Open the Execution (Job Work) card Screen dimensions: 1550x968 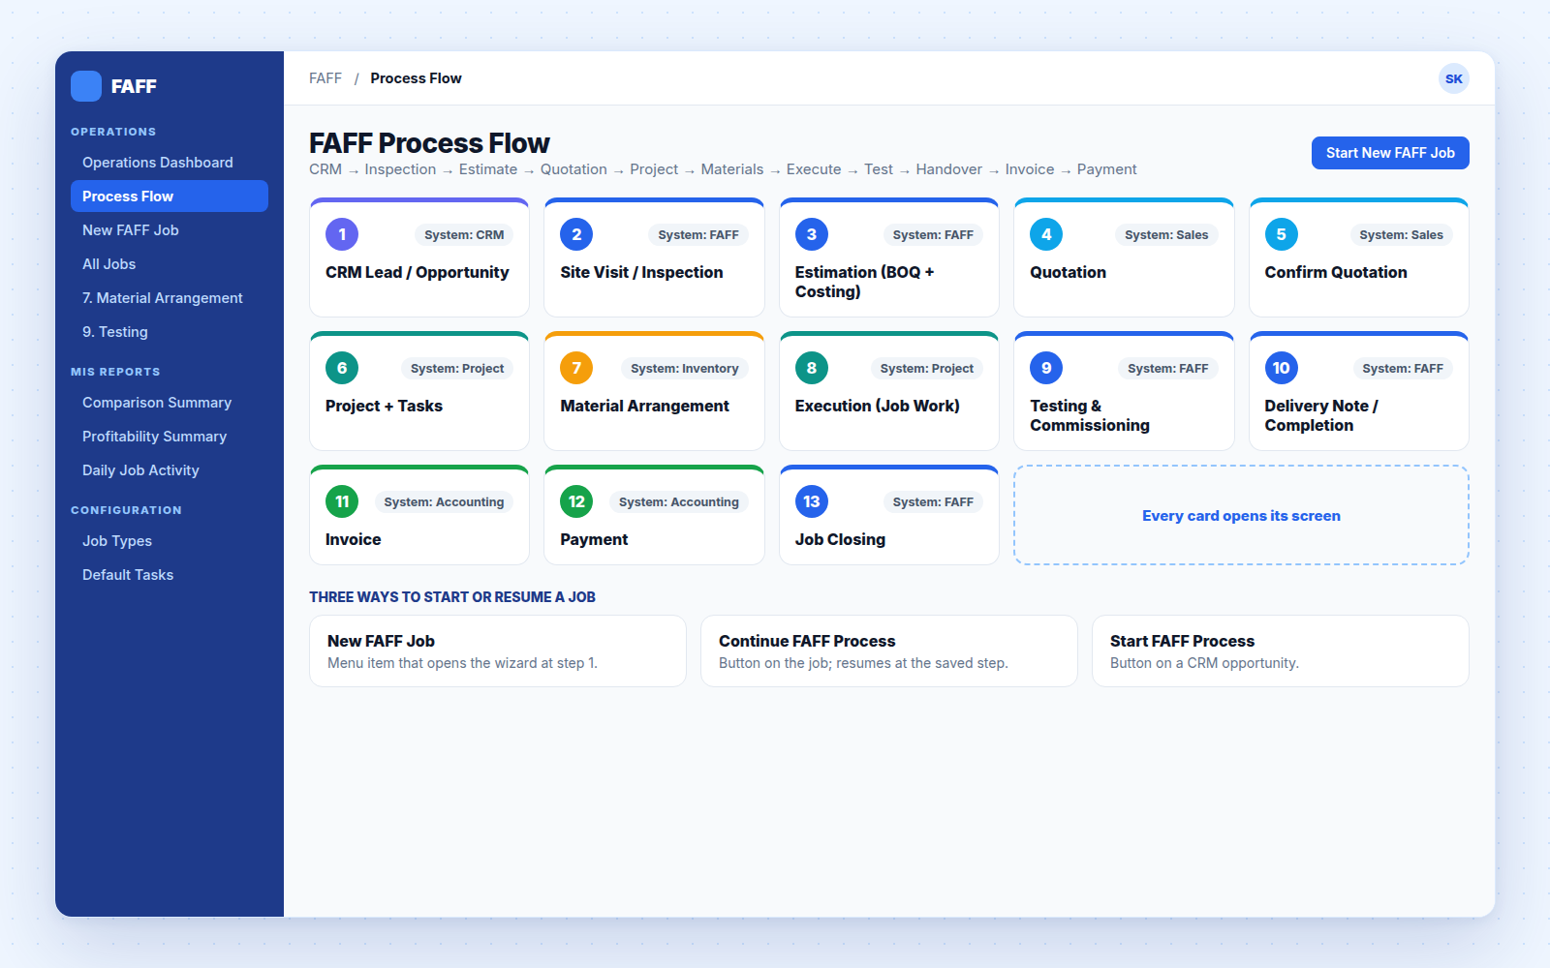click(889, 391)
